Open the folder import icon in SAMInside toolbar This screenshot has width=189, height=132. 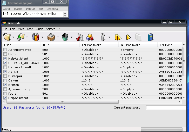pyautogui.click(x=7, y=37)
